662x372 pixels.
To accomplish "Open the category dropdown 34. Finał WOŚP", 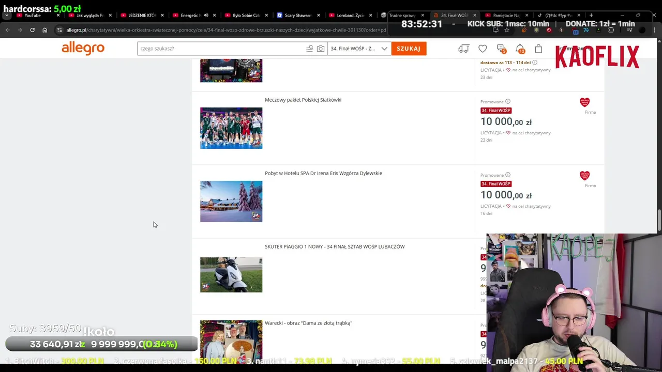I will pos(358,49).
